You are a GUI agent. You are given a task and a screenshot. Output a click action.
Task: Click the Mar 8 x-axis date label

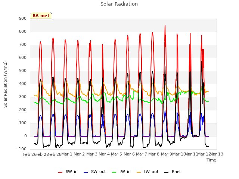(x=154, y=154)
